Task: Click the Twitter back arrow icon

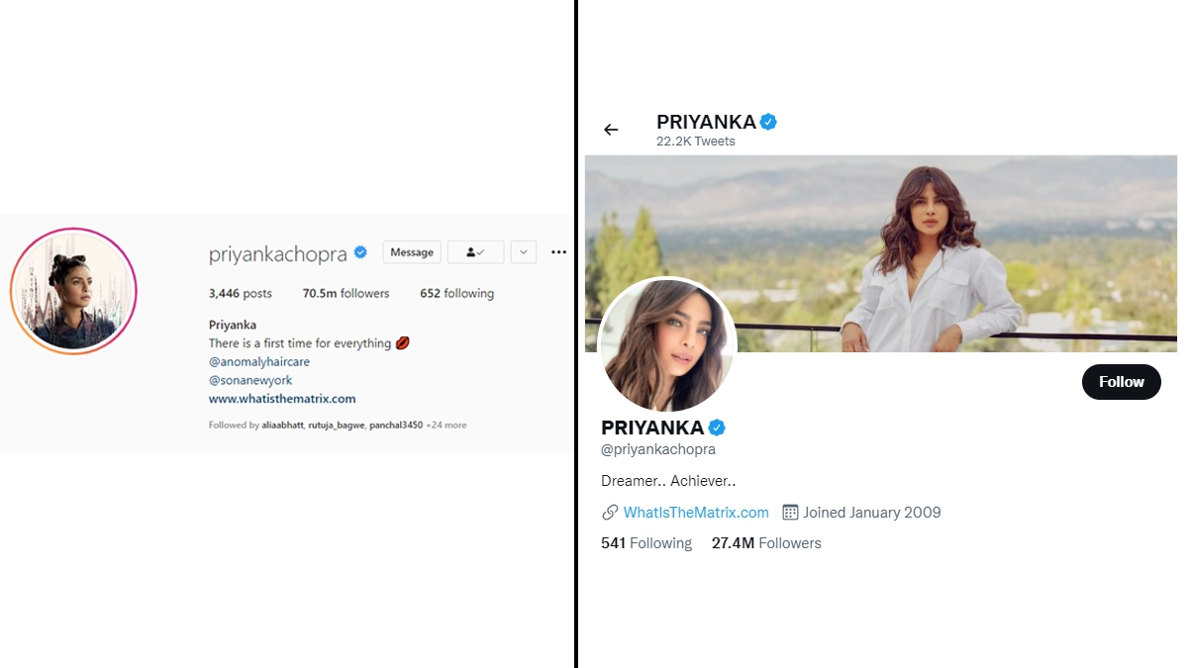Action: coord(611,130)
